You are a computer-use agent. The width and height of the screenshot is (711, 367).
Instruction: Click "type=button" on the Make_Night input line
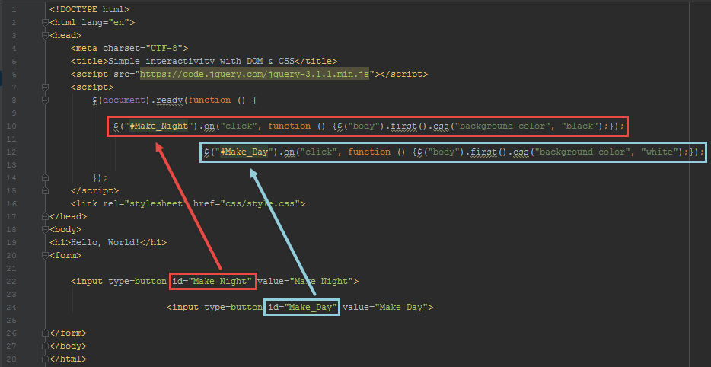pos(137,281)
